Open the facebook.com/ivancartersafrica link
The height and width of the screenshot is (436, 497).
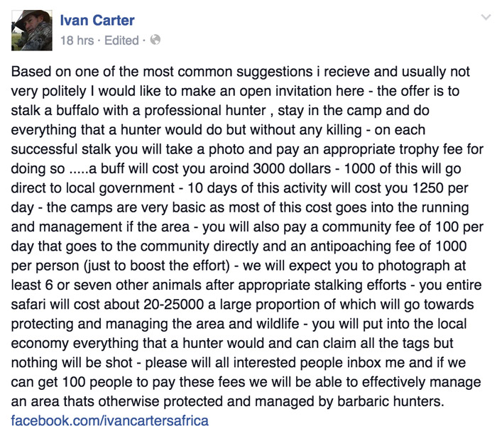coord(109,421)
